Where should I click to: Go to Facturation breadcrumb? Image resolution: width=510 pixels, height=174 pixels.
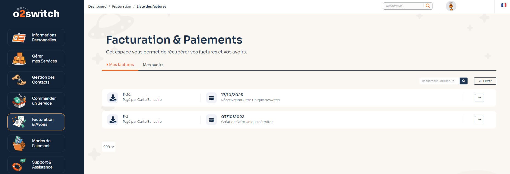(x=121, y=6)
